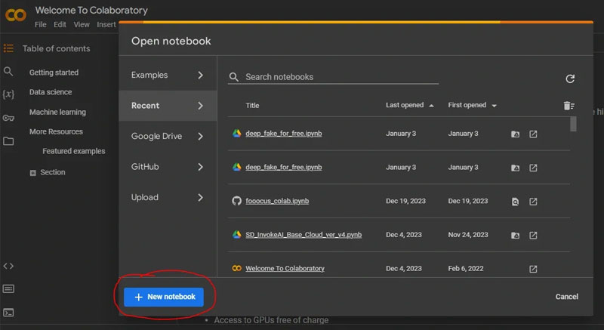Show SD_InvokeAI notebook location in Drive
The image size is (604, 330).
[x=515, y=236]
